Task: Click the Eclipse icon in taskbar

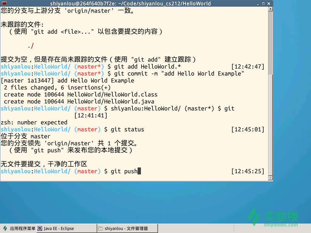Action: tap(40, 228)
